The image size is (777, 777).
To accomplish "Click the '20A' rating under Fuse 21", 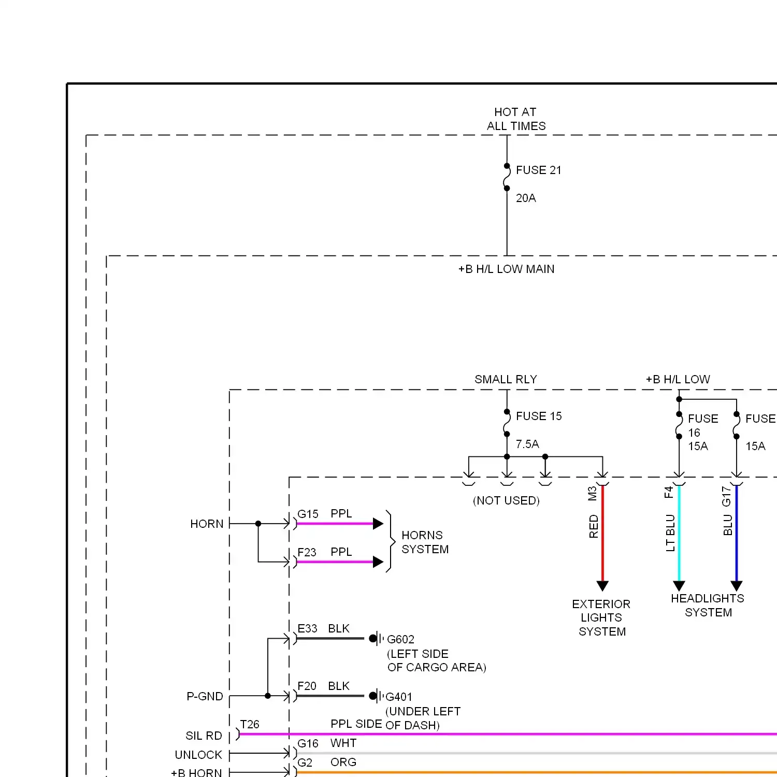I will pos(526,198).
